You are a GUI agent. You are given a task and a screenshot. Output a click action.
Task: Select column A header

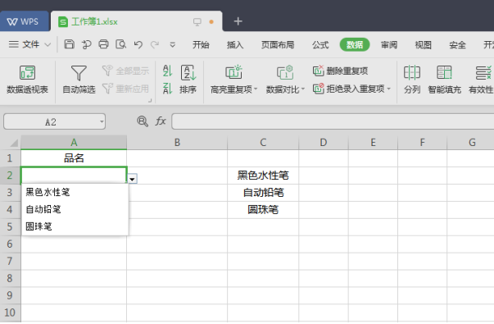point(74,142)
